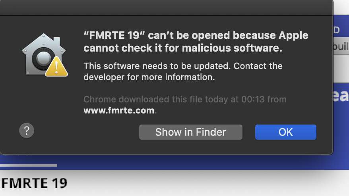Click the "D" label at top right edge

336,30
